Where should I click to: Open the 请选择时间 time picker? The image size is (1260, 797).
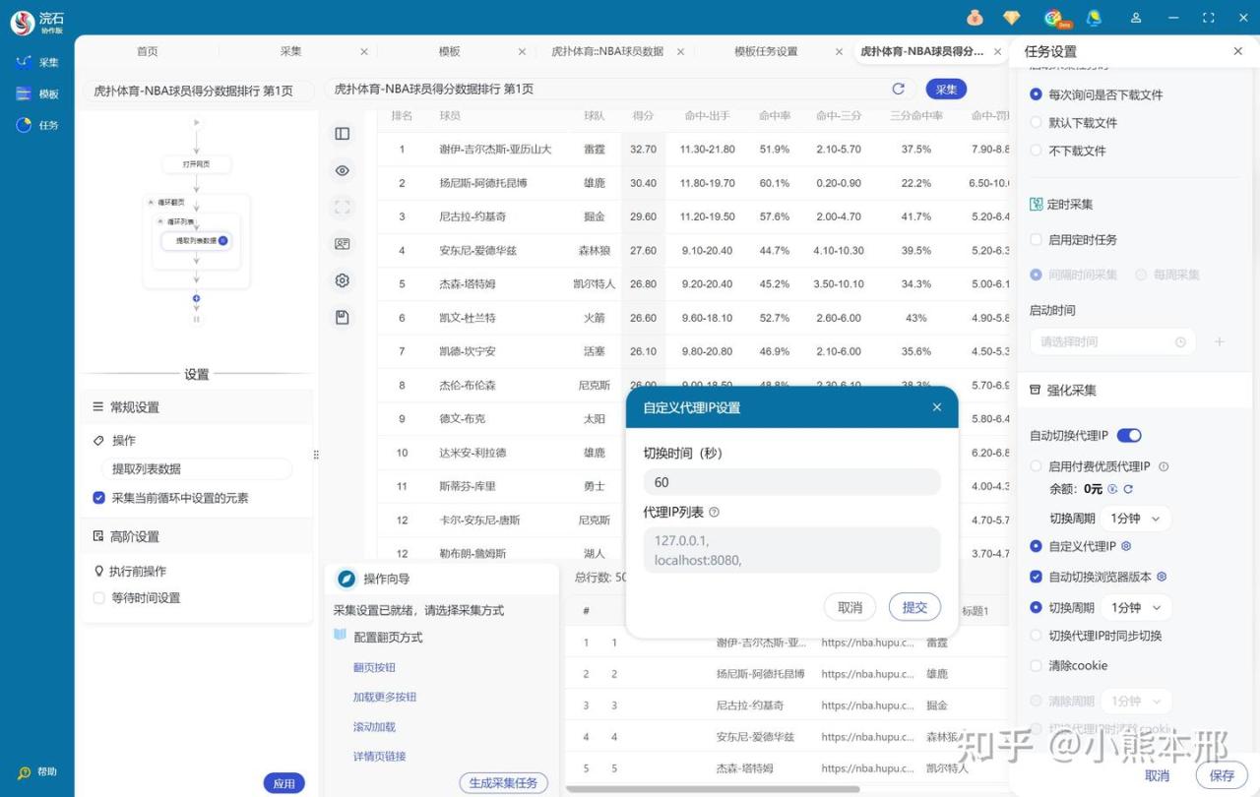[x=1112, y=341]
